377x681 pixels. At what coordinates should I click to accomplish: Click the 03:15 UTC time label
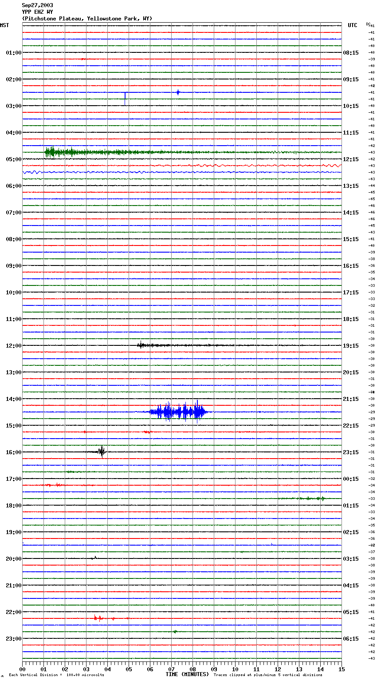[x=351, y=559]
